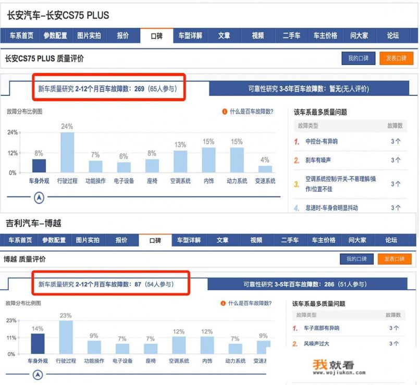This screenshot has width=420, height=385.
Task: Click the 风噪声过大 fault link
Action: (x=316, y=343)
